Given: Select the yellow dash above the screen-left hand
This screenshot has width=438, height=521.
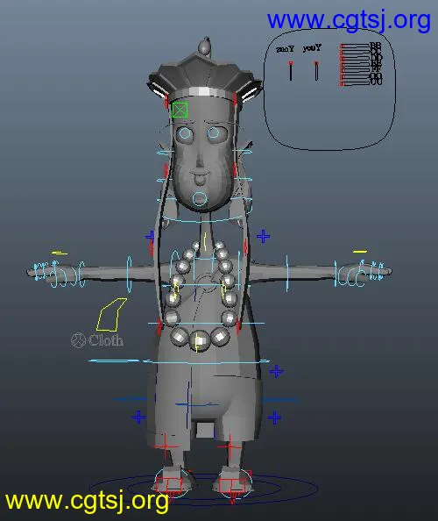Looking at the screenshot, I should (x=60, y=253).
